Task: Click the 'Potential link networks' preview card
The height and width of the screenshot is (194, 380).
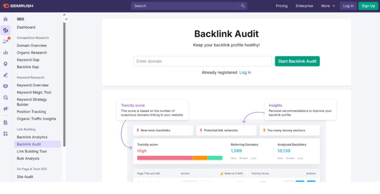Action: click(x=226, y=130)
